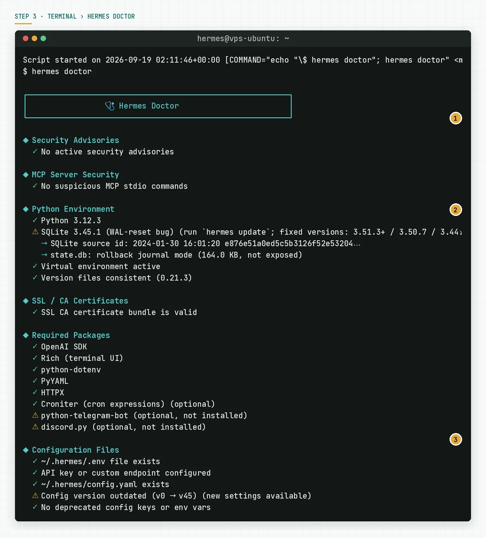Click the HERMES DOCTOR breadcrumb item
The image size is (486, 538).
(x=111, y=17)
